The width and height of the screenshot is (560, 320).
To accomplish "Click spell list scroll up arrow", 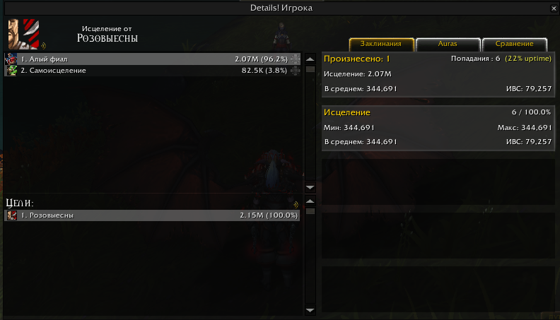I will click(x=310, y=59).
